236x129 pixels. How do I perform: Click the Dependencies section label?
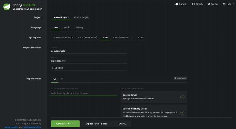pos(34,79)
